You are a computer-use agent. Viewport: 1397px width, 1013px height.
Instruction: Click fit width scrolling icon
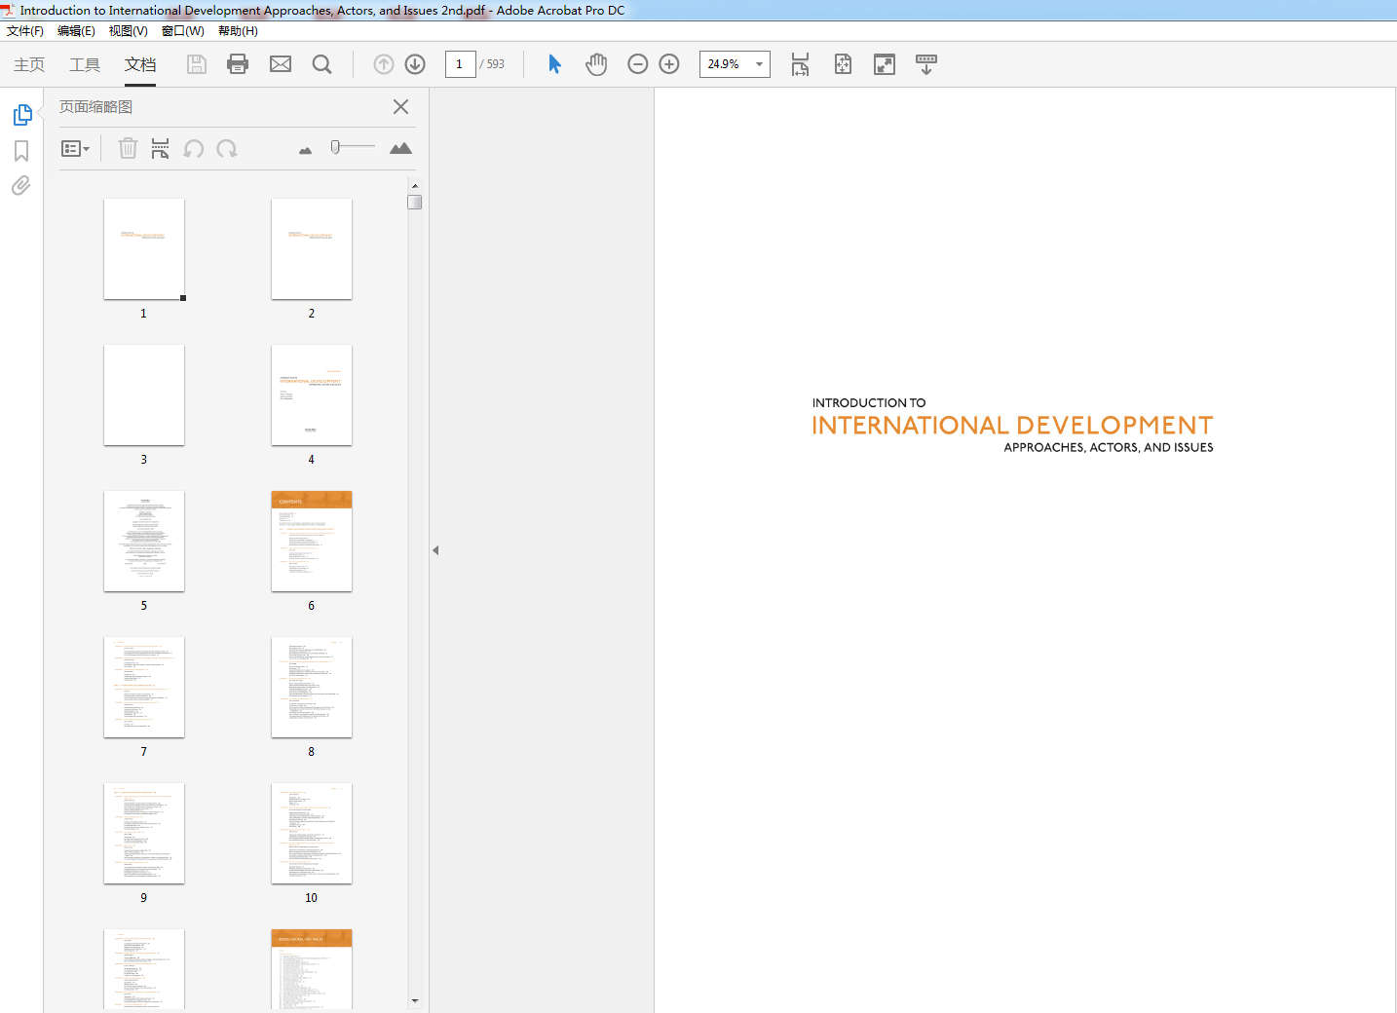click(x=800, y=64)
